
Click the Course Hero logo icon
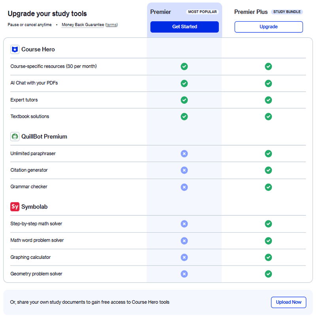15,49
